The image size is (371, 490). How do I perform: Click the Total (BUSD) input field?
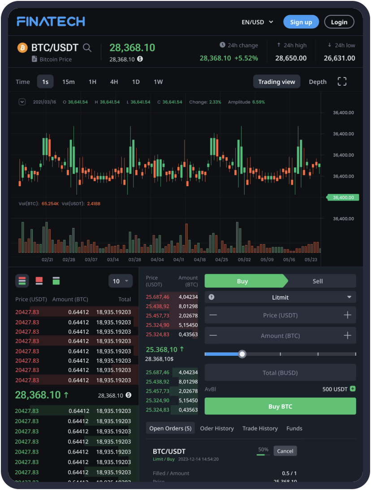280,372
